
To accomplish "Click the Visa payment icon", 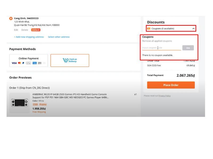I will coord(14,63).
